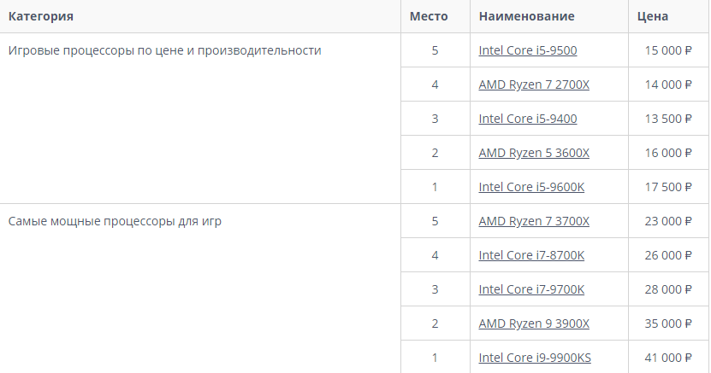Click the 35 000 ₽ price cell
This screenshot has height=373, width=711.
668,323
